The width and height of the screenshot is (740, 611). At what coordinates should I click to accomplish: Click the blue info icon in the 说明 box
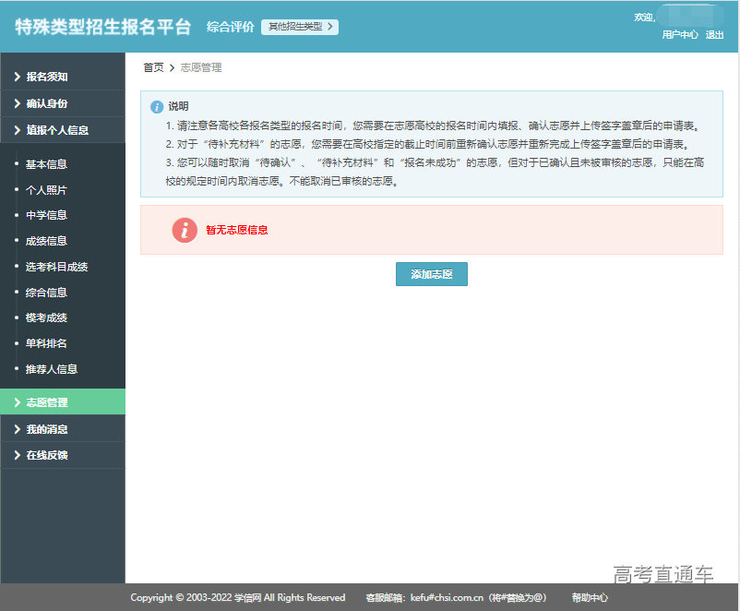pyautogui.click(x=157, y=105)
